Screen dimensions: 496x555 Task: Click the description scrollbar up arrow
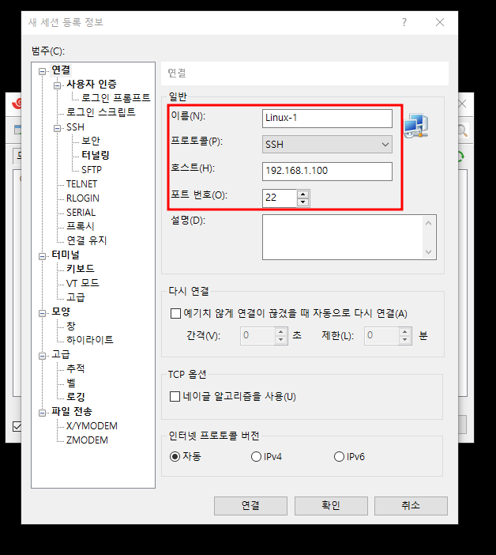coord(429,223)
